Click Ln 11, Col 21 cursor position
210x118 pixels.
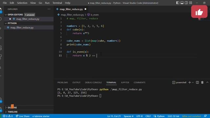[x=114, y=116]
